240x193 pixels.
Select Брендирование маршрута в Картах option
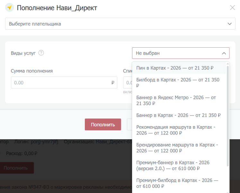tap(179, 148)
